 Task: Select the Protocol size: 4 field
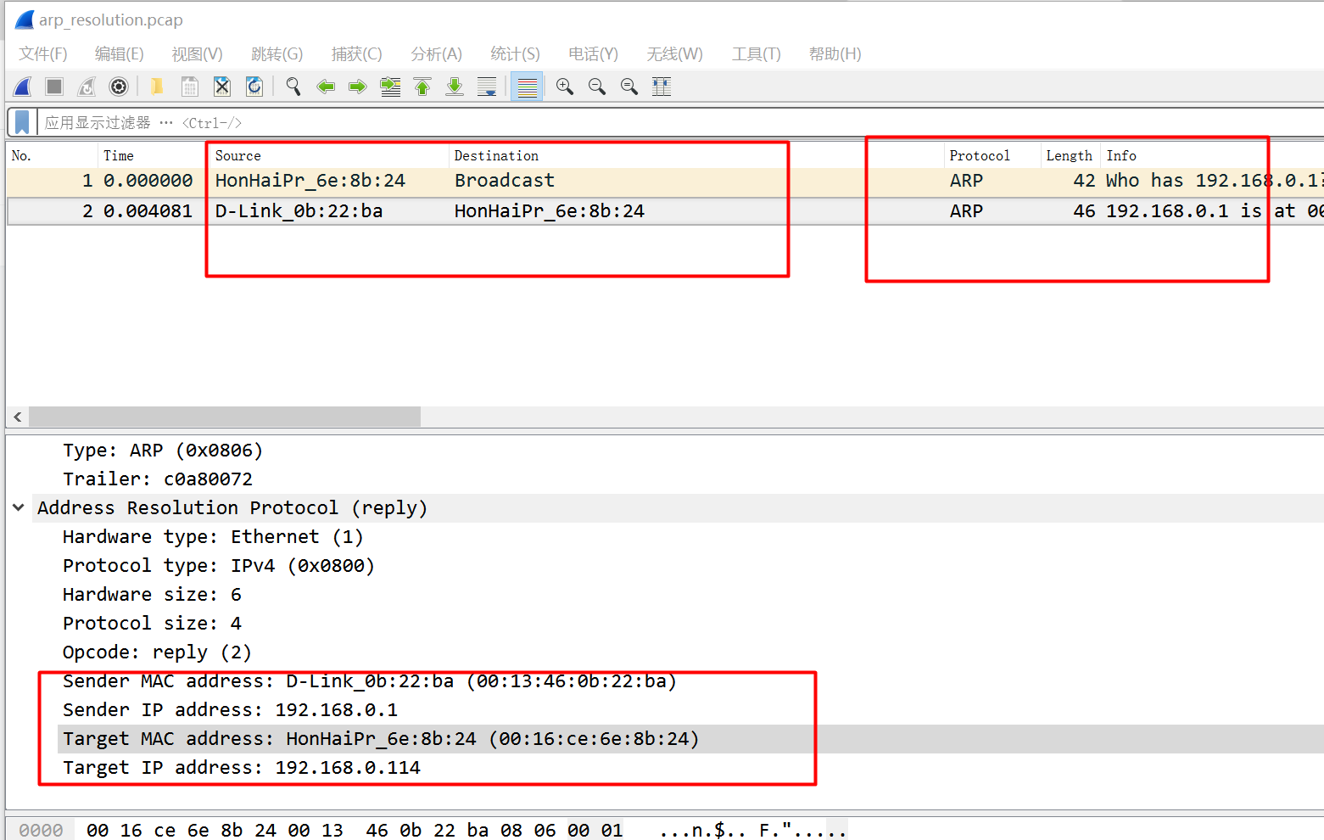(x=153, y=624)
